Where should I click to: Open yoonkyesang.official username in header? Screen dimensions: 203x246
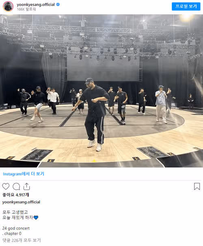coord(36,4)
